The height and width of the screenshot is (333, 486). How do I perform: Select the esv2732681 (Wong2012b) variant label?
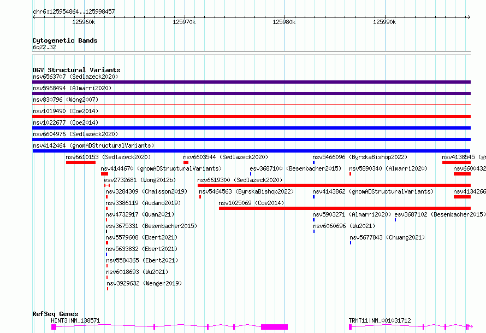tap(140, 180)
